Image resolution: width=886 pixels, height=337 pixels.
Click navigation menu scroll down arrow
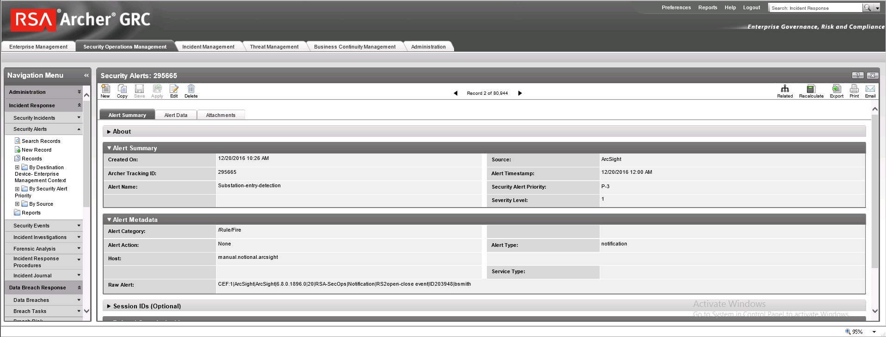(x=86, y=311)
